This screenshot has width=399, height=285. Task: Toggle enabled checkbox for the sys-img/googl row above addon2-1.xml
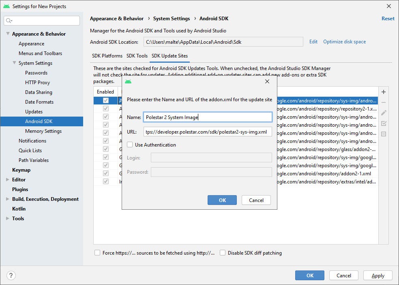pyautogui.click(x=105, y=165)
